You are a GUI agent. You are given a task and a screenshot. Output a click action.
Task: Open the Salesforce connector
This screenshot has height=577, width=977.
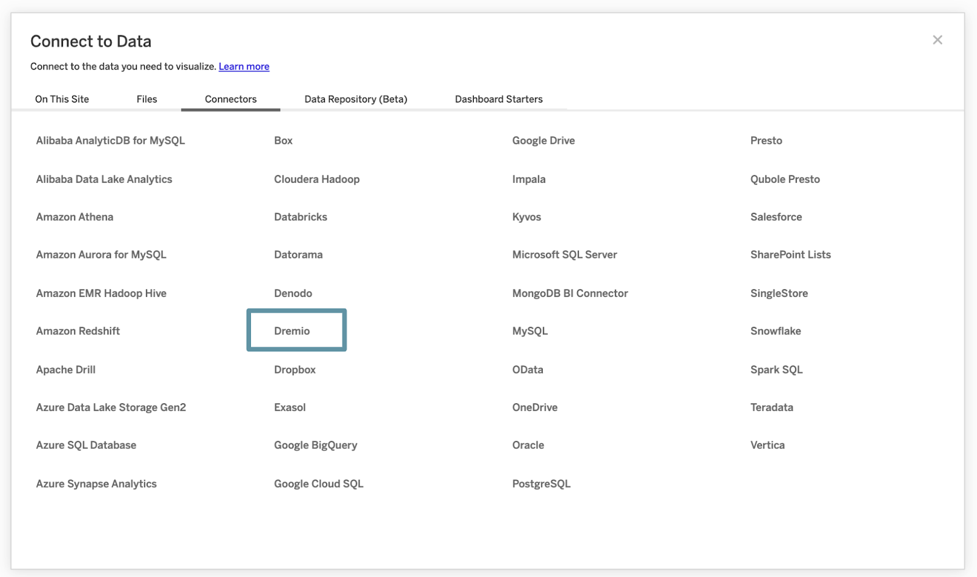[775, 217]
